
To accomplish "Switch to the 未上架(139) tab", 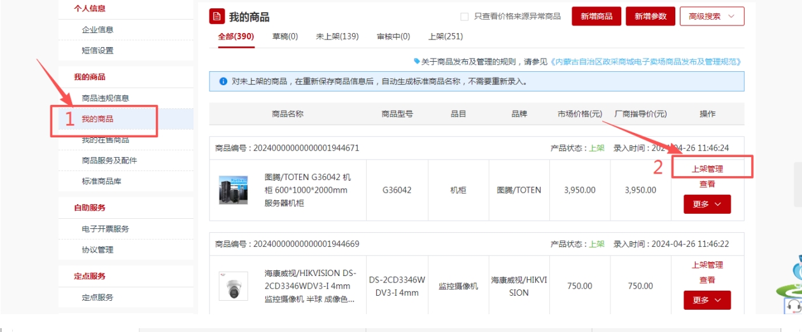I will (x=337, y=36).
